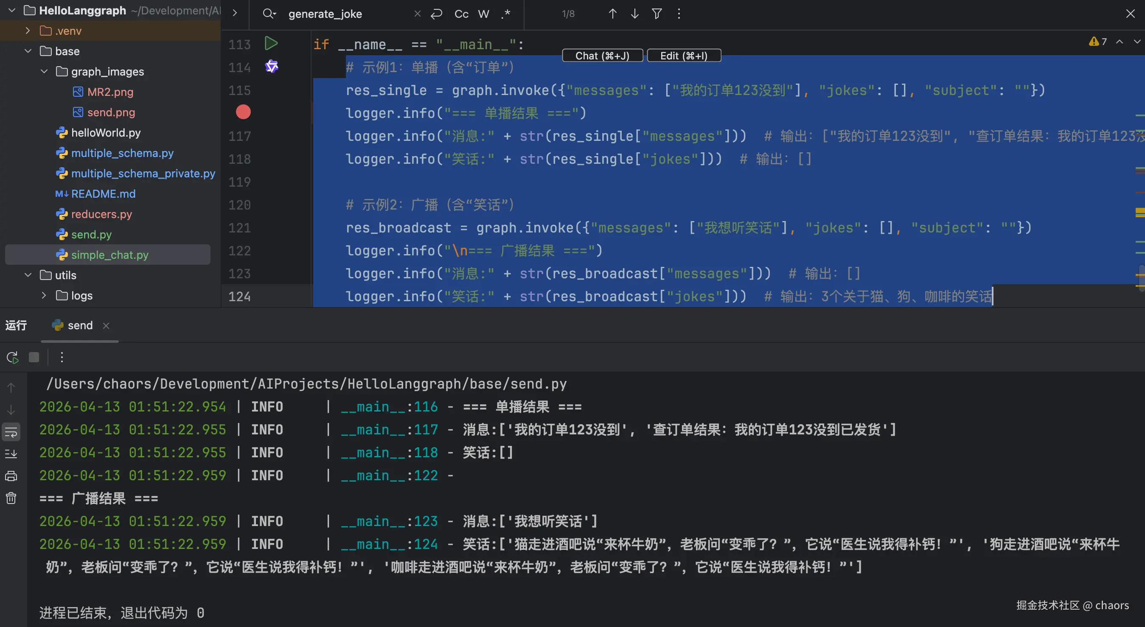
Task: Toggle regex search option
Action: coord(506,14)
